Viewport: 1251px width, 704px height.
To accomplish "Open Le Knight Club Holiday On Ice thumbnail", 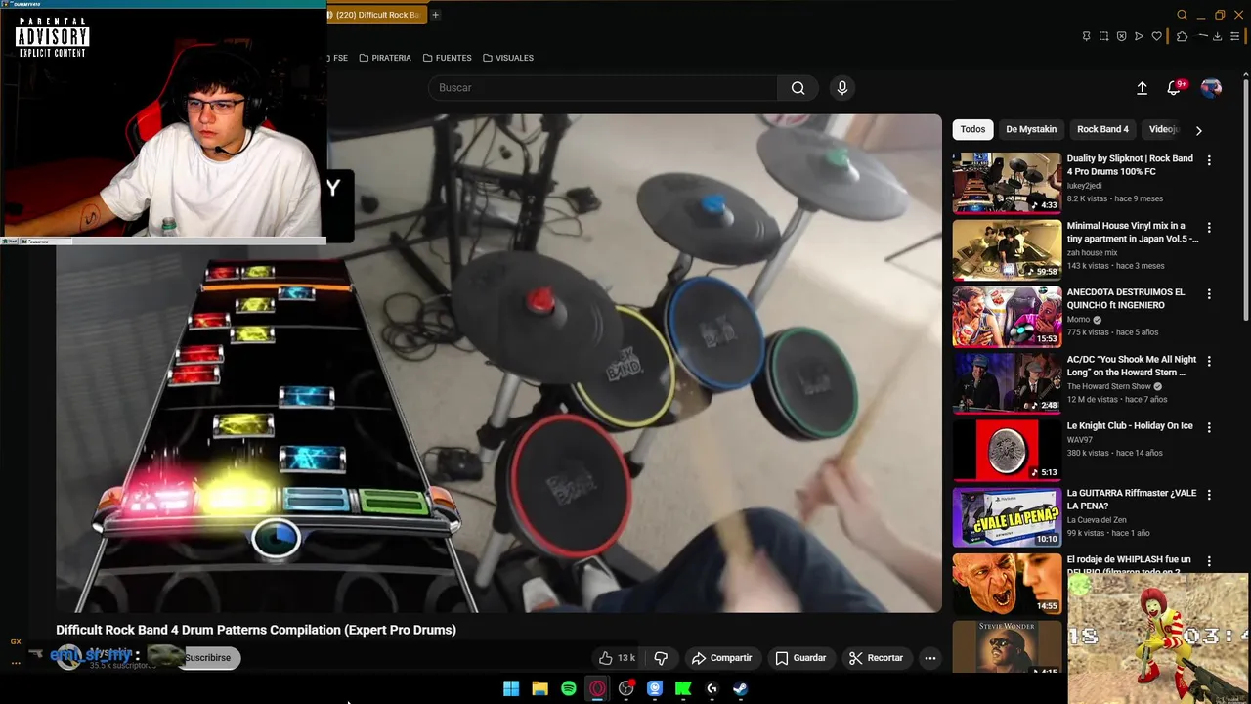I will [1007, 450].
